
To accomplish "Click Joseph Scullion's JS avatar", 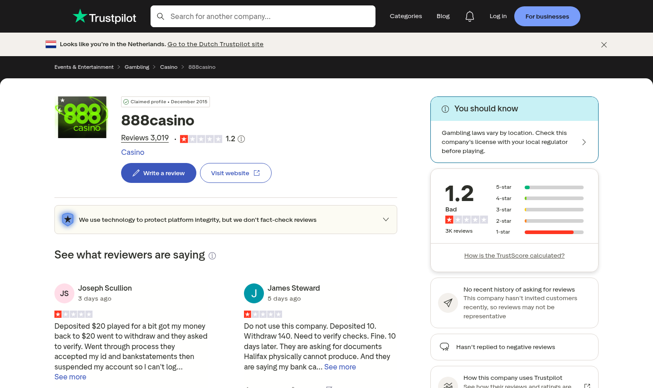I will coord(64,293).
